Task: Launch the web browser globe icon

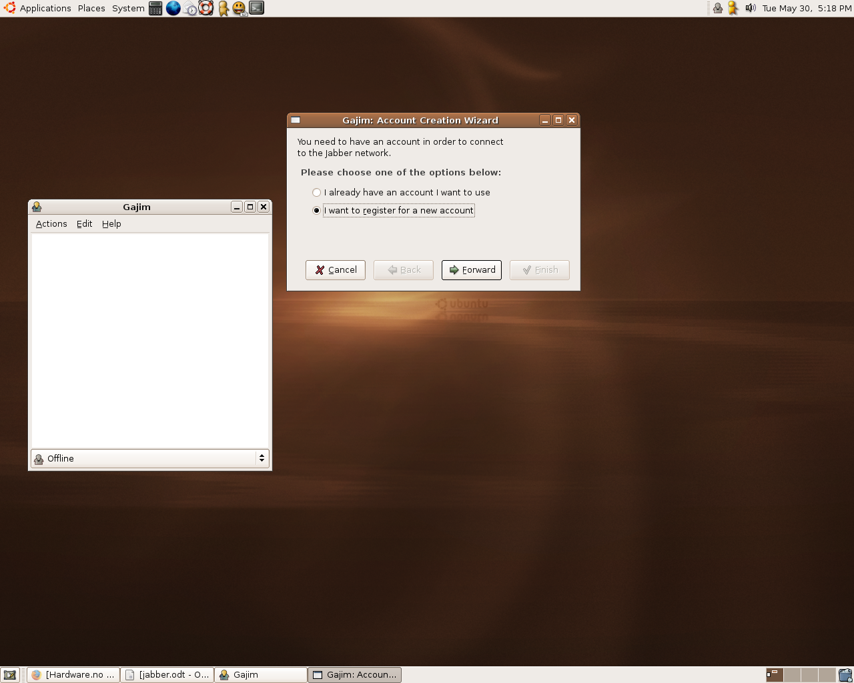Action: [173, 8]
